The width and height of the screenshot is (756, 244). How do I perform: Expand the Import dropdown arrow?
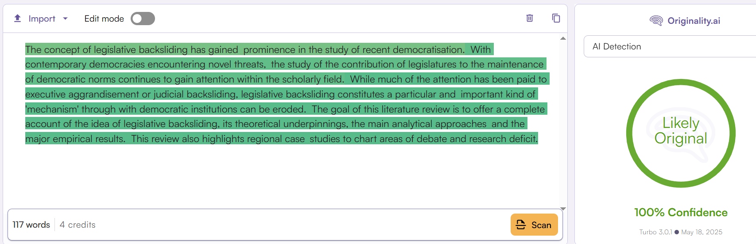(x=65, y=19)
